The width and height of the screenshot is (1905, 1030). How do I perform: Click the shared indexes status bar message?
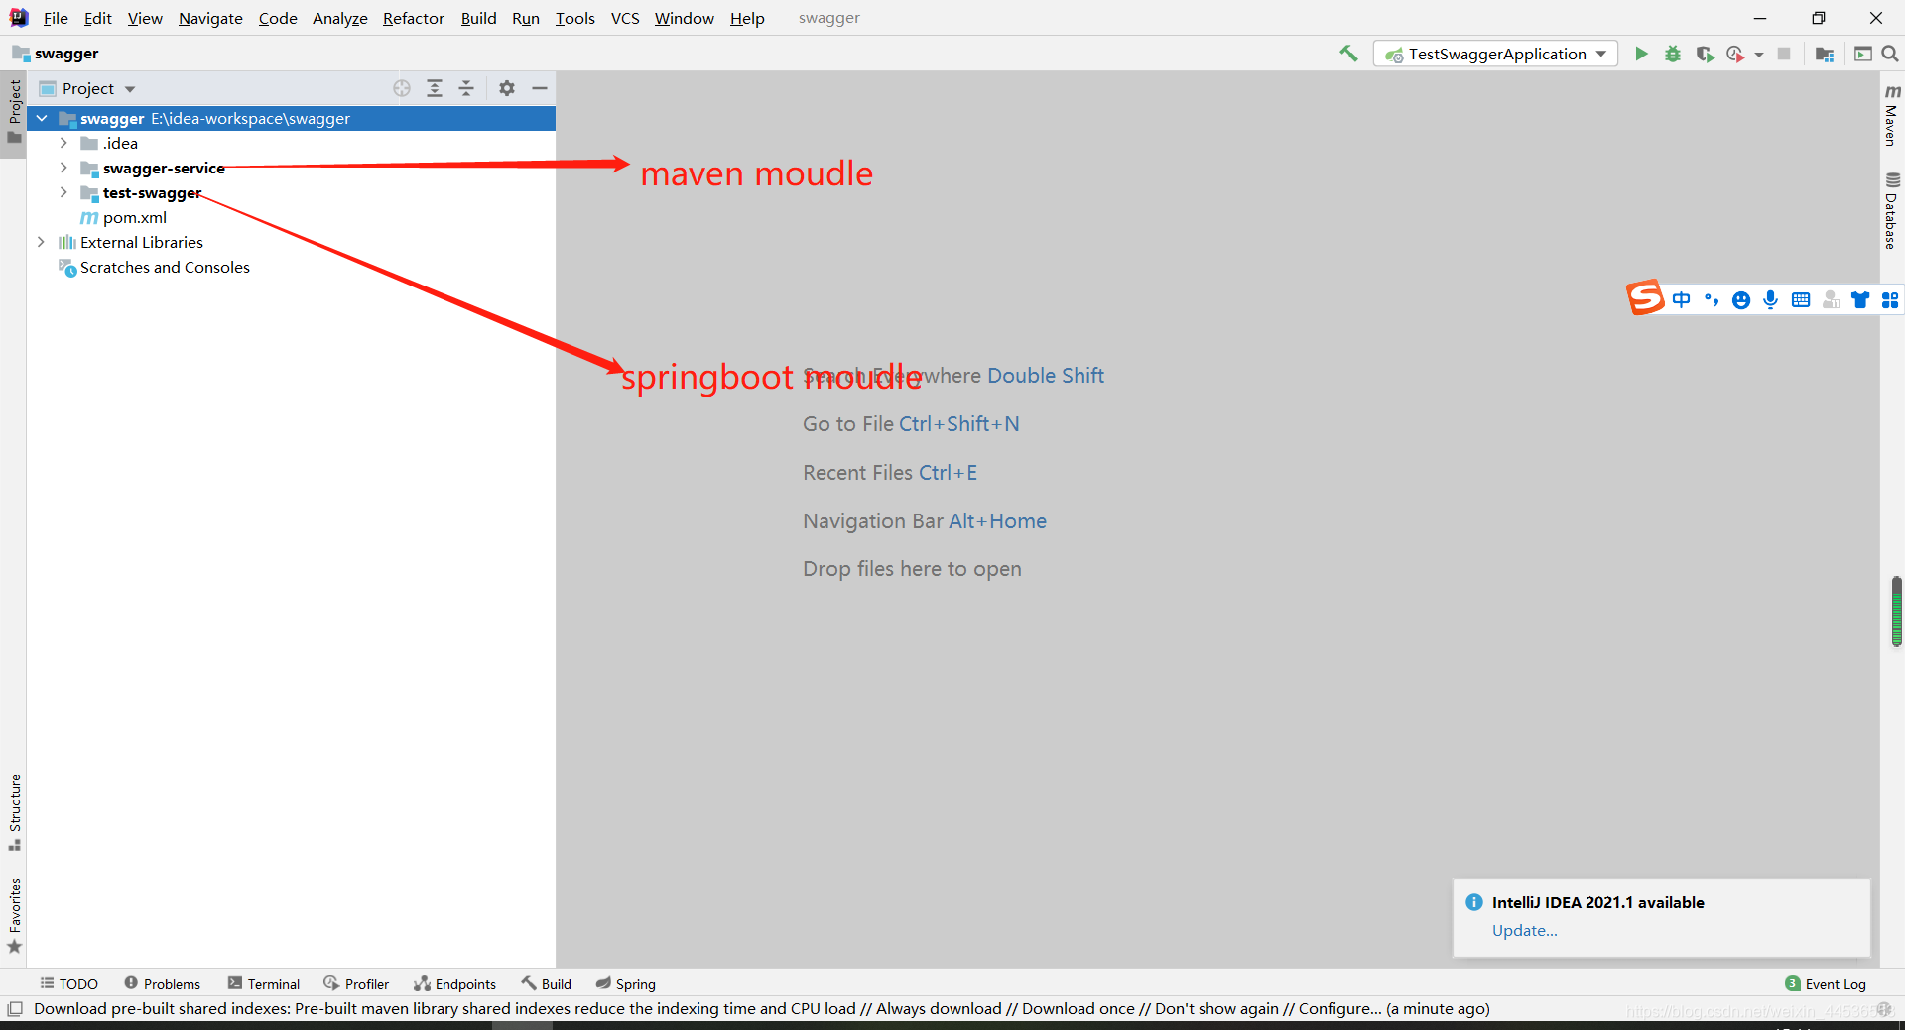point(761,1008)
